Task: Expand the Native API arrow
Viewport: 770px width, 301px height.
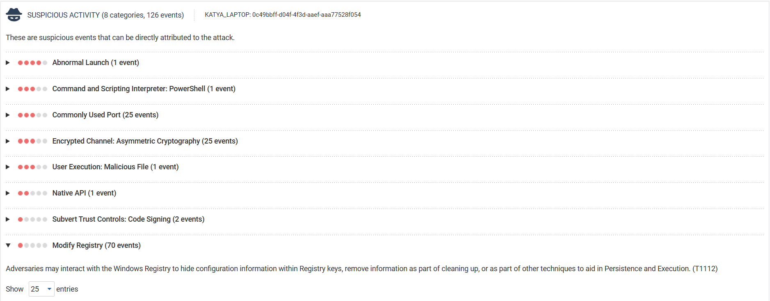Action: (x=8, y=193)
